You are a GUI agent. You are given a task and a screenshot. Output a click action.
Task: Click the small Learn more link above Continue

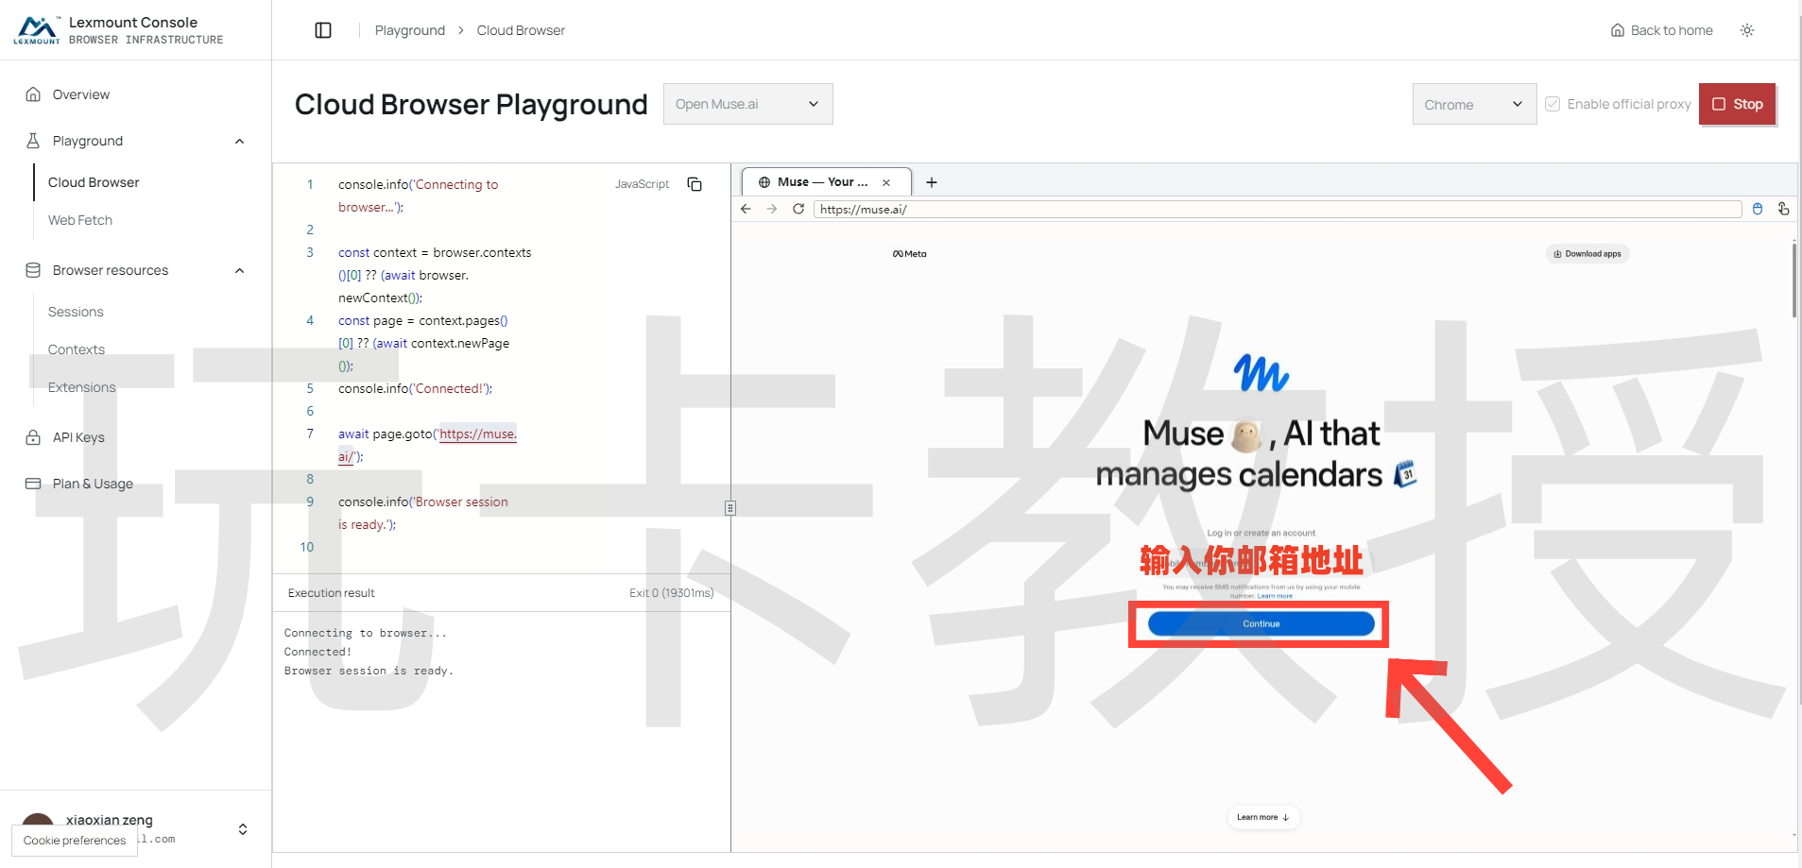click(1275, 596)
